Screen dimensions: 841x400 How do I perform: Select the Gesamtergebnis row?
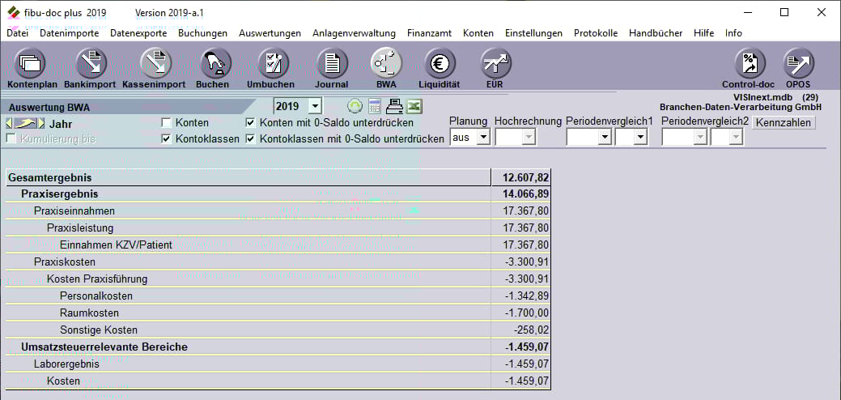278,177
